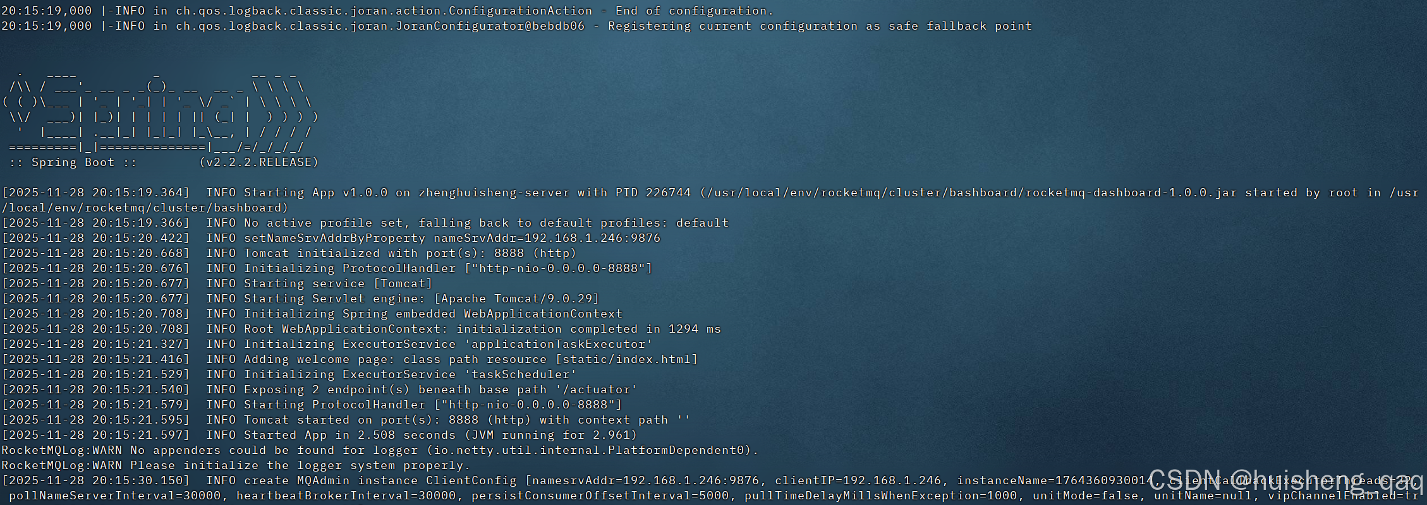
Task: Click 'unitMode=false' parameter text
Action: pyautogui.click(x=1085, y=496)
